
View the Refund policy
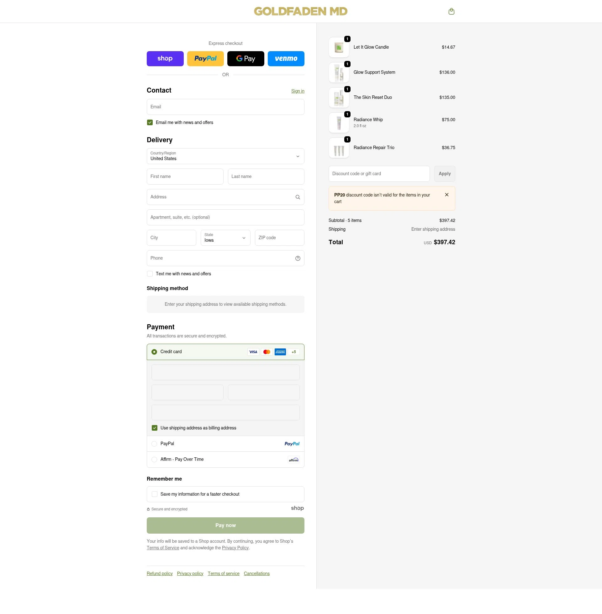click(159, 573)
